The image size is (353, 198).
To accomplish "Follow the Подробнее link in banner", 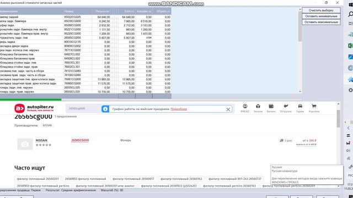I will coord(179,109).
